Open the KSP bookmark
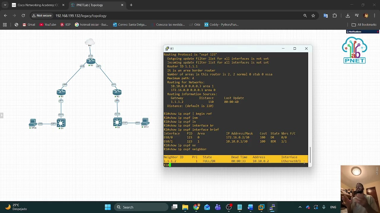Image resolution: width=380 pixels, height=213 pixels. [65, 25]
